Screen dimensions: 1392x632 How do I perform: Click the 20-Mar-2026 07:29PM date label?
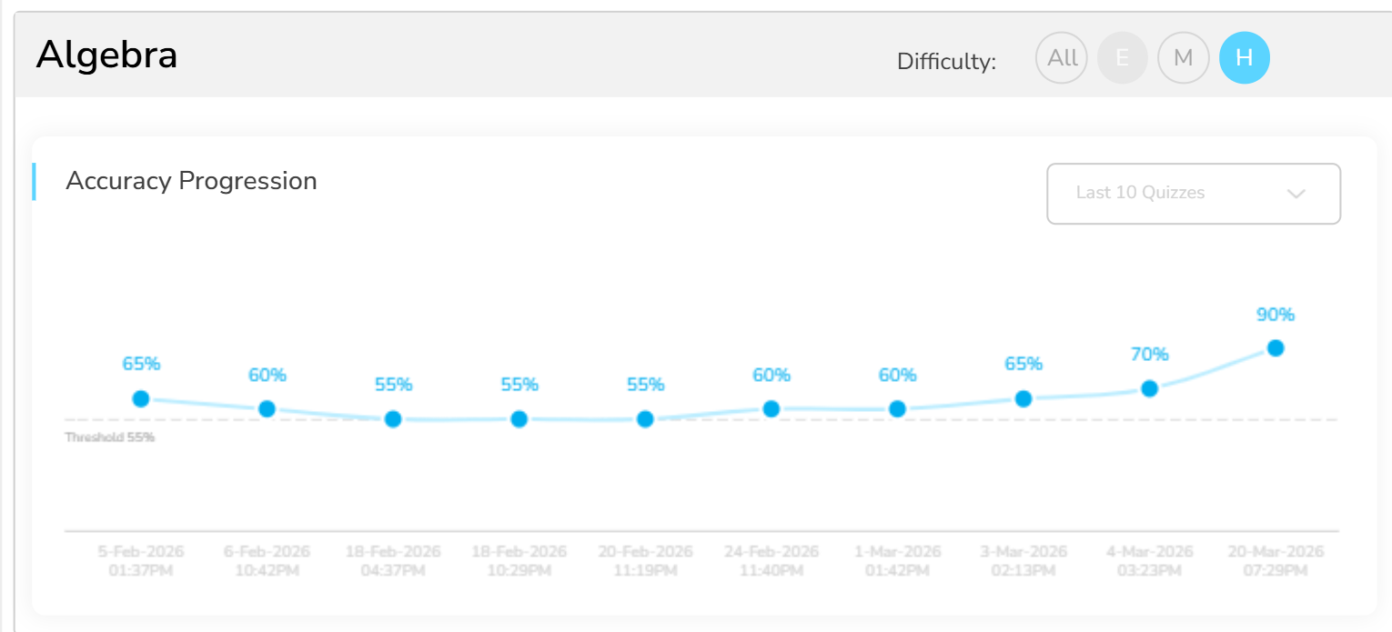coord(1276,561)
